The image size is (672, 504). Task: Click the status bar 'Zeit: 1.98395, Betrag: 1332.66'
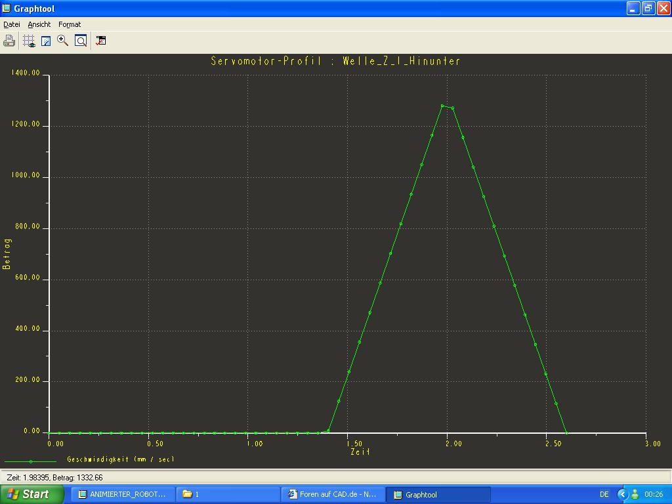(55, 478)
